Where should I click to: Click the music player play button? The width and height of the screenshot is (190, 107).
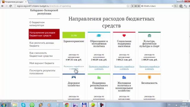132,6
